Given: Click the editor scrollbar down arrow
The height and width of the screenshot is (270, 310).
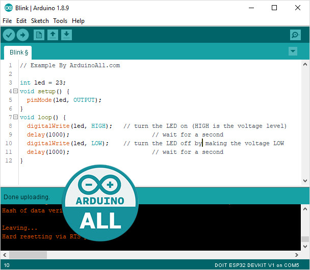Looking at the screenshot, I should tap(305, 181).
